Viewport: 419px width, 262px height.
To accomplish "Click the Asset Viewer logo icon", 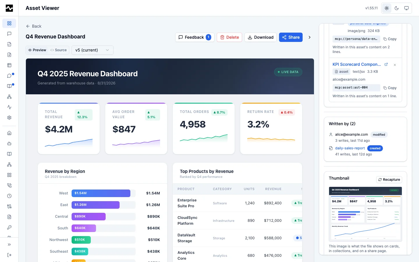I will [9, 8].
